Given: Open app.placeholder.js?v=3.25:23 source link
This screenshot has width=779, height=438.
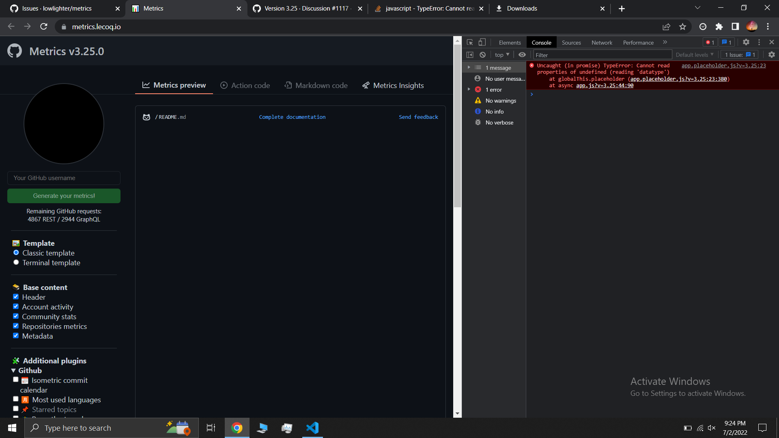Looking at the screenshot, I should click(723, 65).
